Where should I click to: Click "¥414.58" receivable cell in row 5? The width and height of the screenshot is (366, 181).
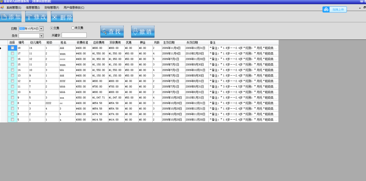point(100,120)
